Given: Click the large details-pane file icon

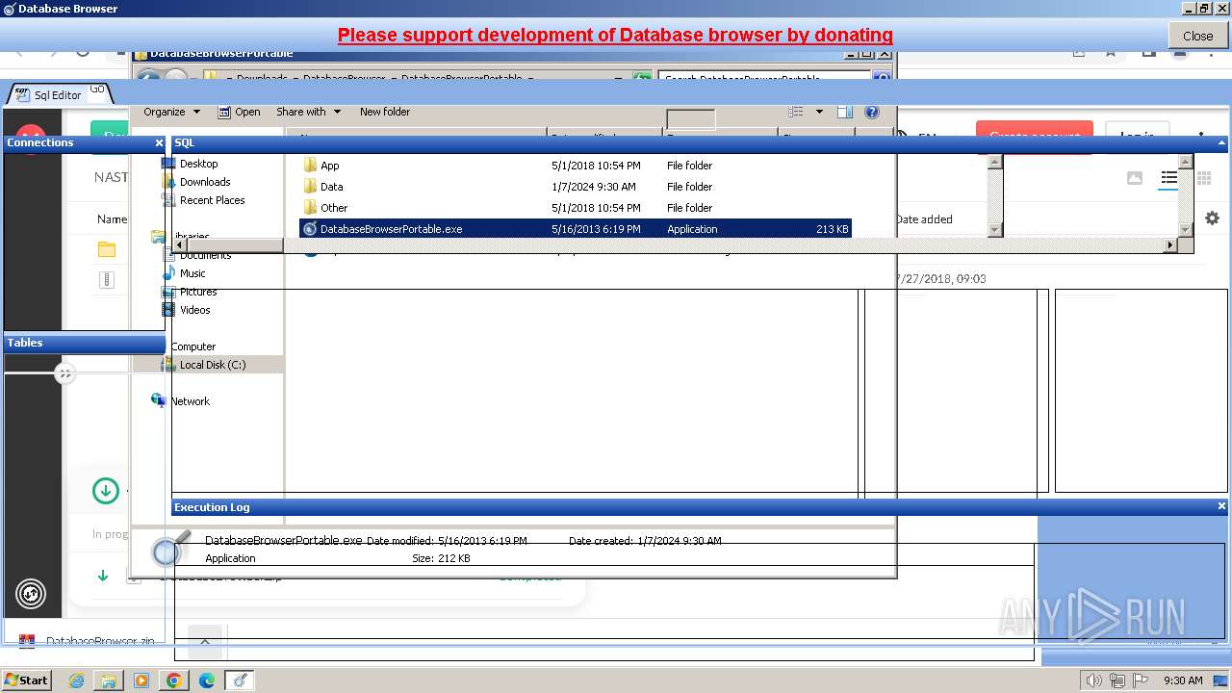Looking at the screenshot, I should click(x=169, y=549).
